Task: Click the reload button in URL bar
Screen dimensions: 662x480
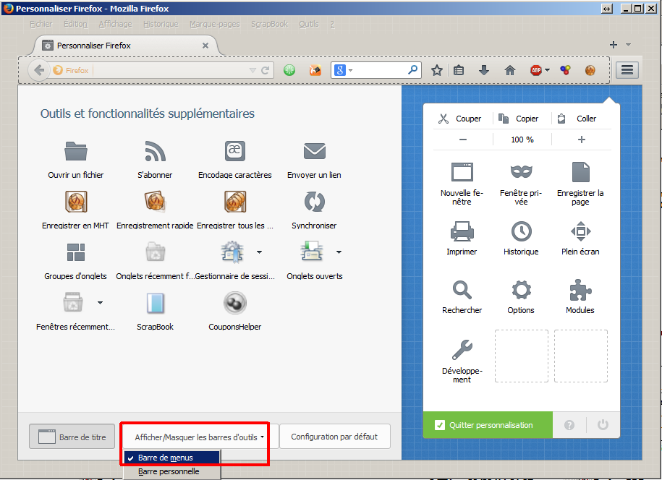Action: (265, 70)
